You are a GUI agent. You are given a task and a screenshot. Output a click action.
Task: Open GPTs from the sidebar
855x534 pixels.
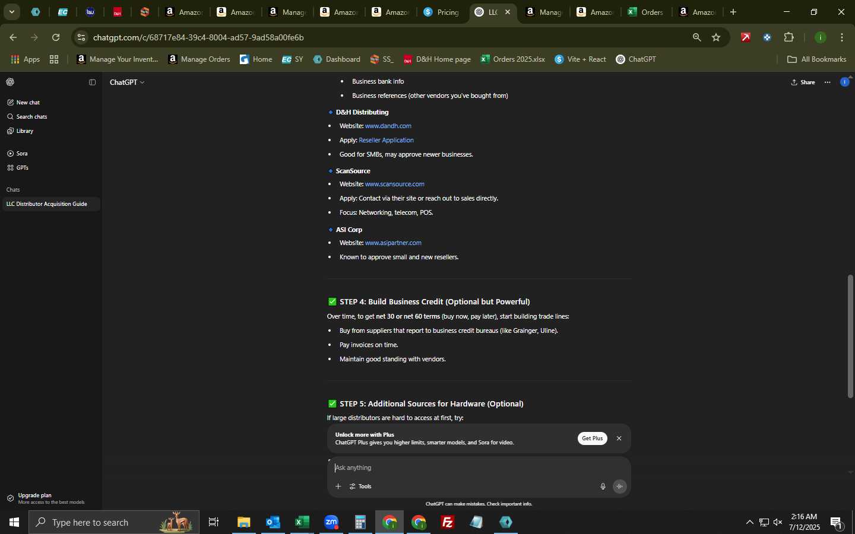point(18,168)
